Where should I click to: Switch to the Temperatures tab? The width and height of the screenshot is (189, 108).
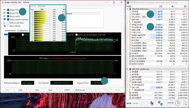click(10, 31)
